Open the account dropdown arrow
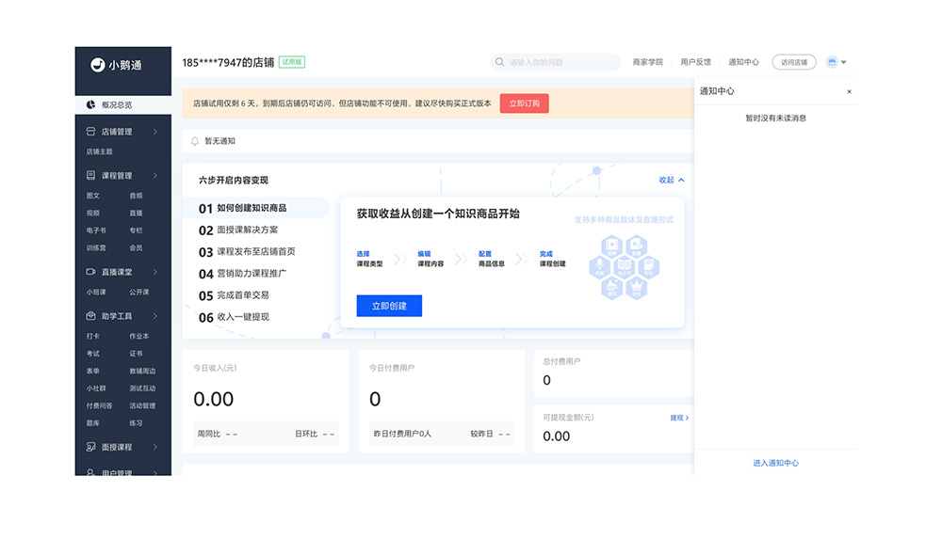The width and height of the screenshot is (942, 539). [x=843, y=62]
